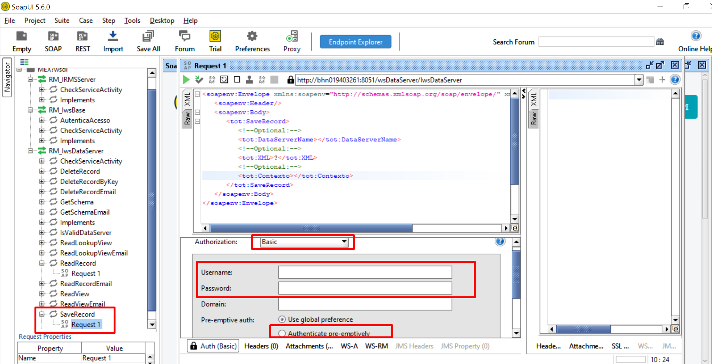
Task: Select the Auth (Basic) tab
Action: pyautogui.click(x=214, y=346)
